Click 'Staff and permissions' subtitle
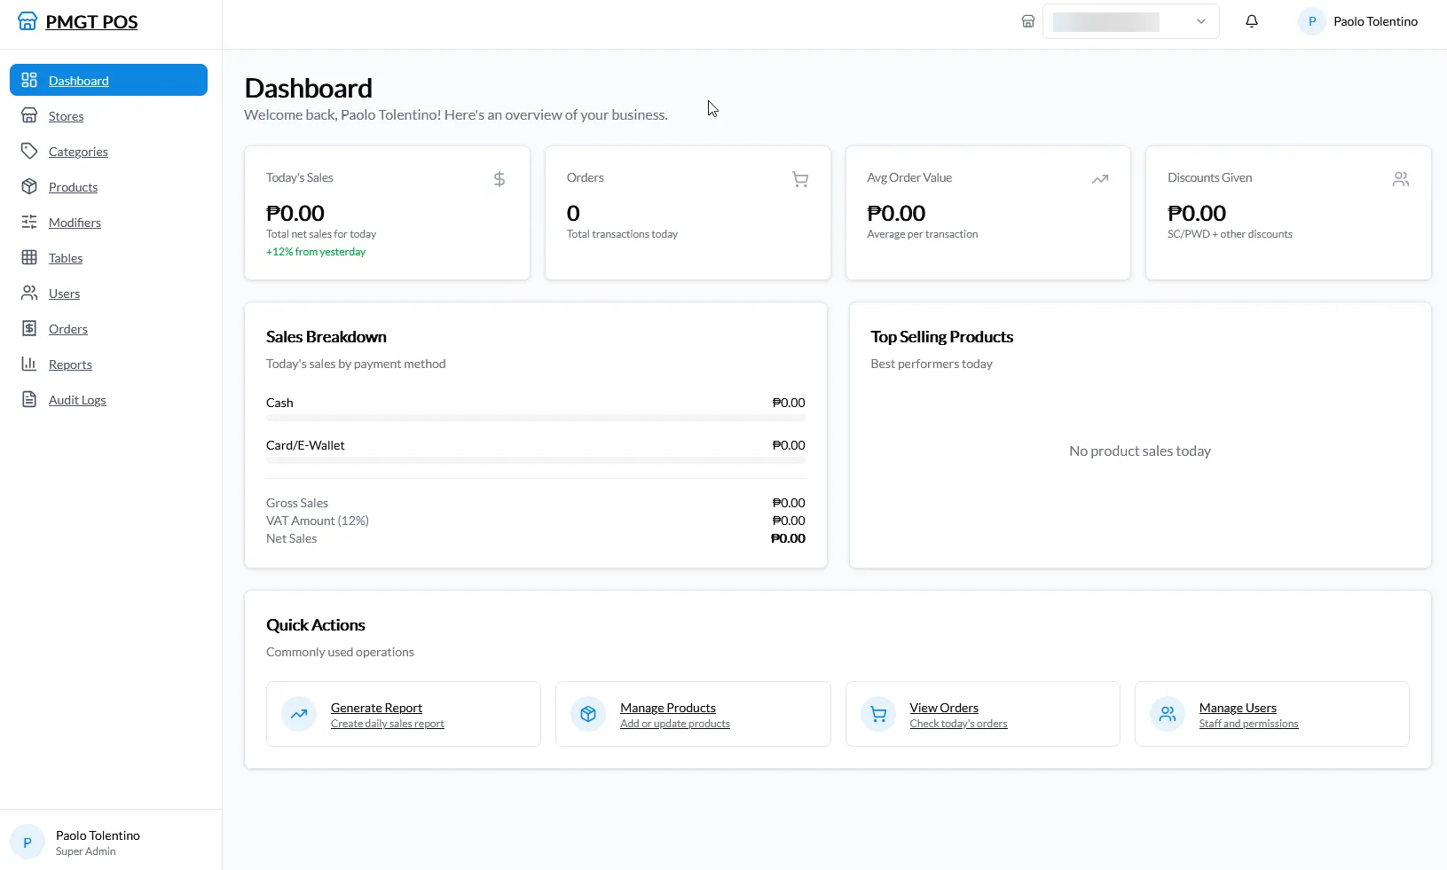Viewport: 1447px width, 870px height. click(x=1248, y=724)
